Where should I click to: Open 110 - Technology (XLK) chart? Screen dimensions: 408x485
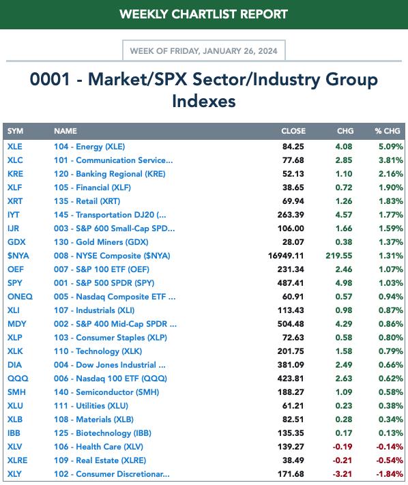pyautogui.click(x=98, y=351)
